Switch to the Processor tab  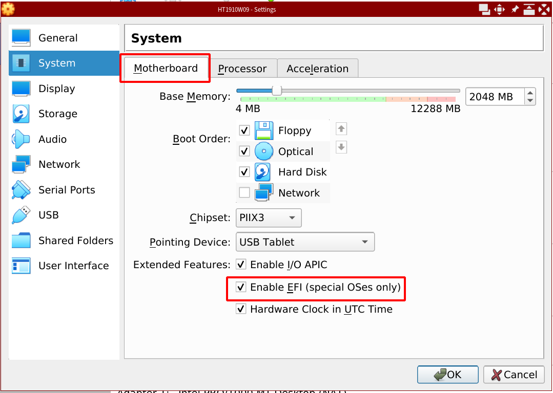[242, 69]
